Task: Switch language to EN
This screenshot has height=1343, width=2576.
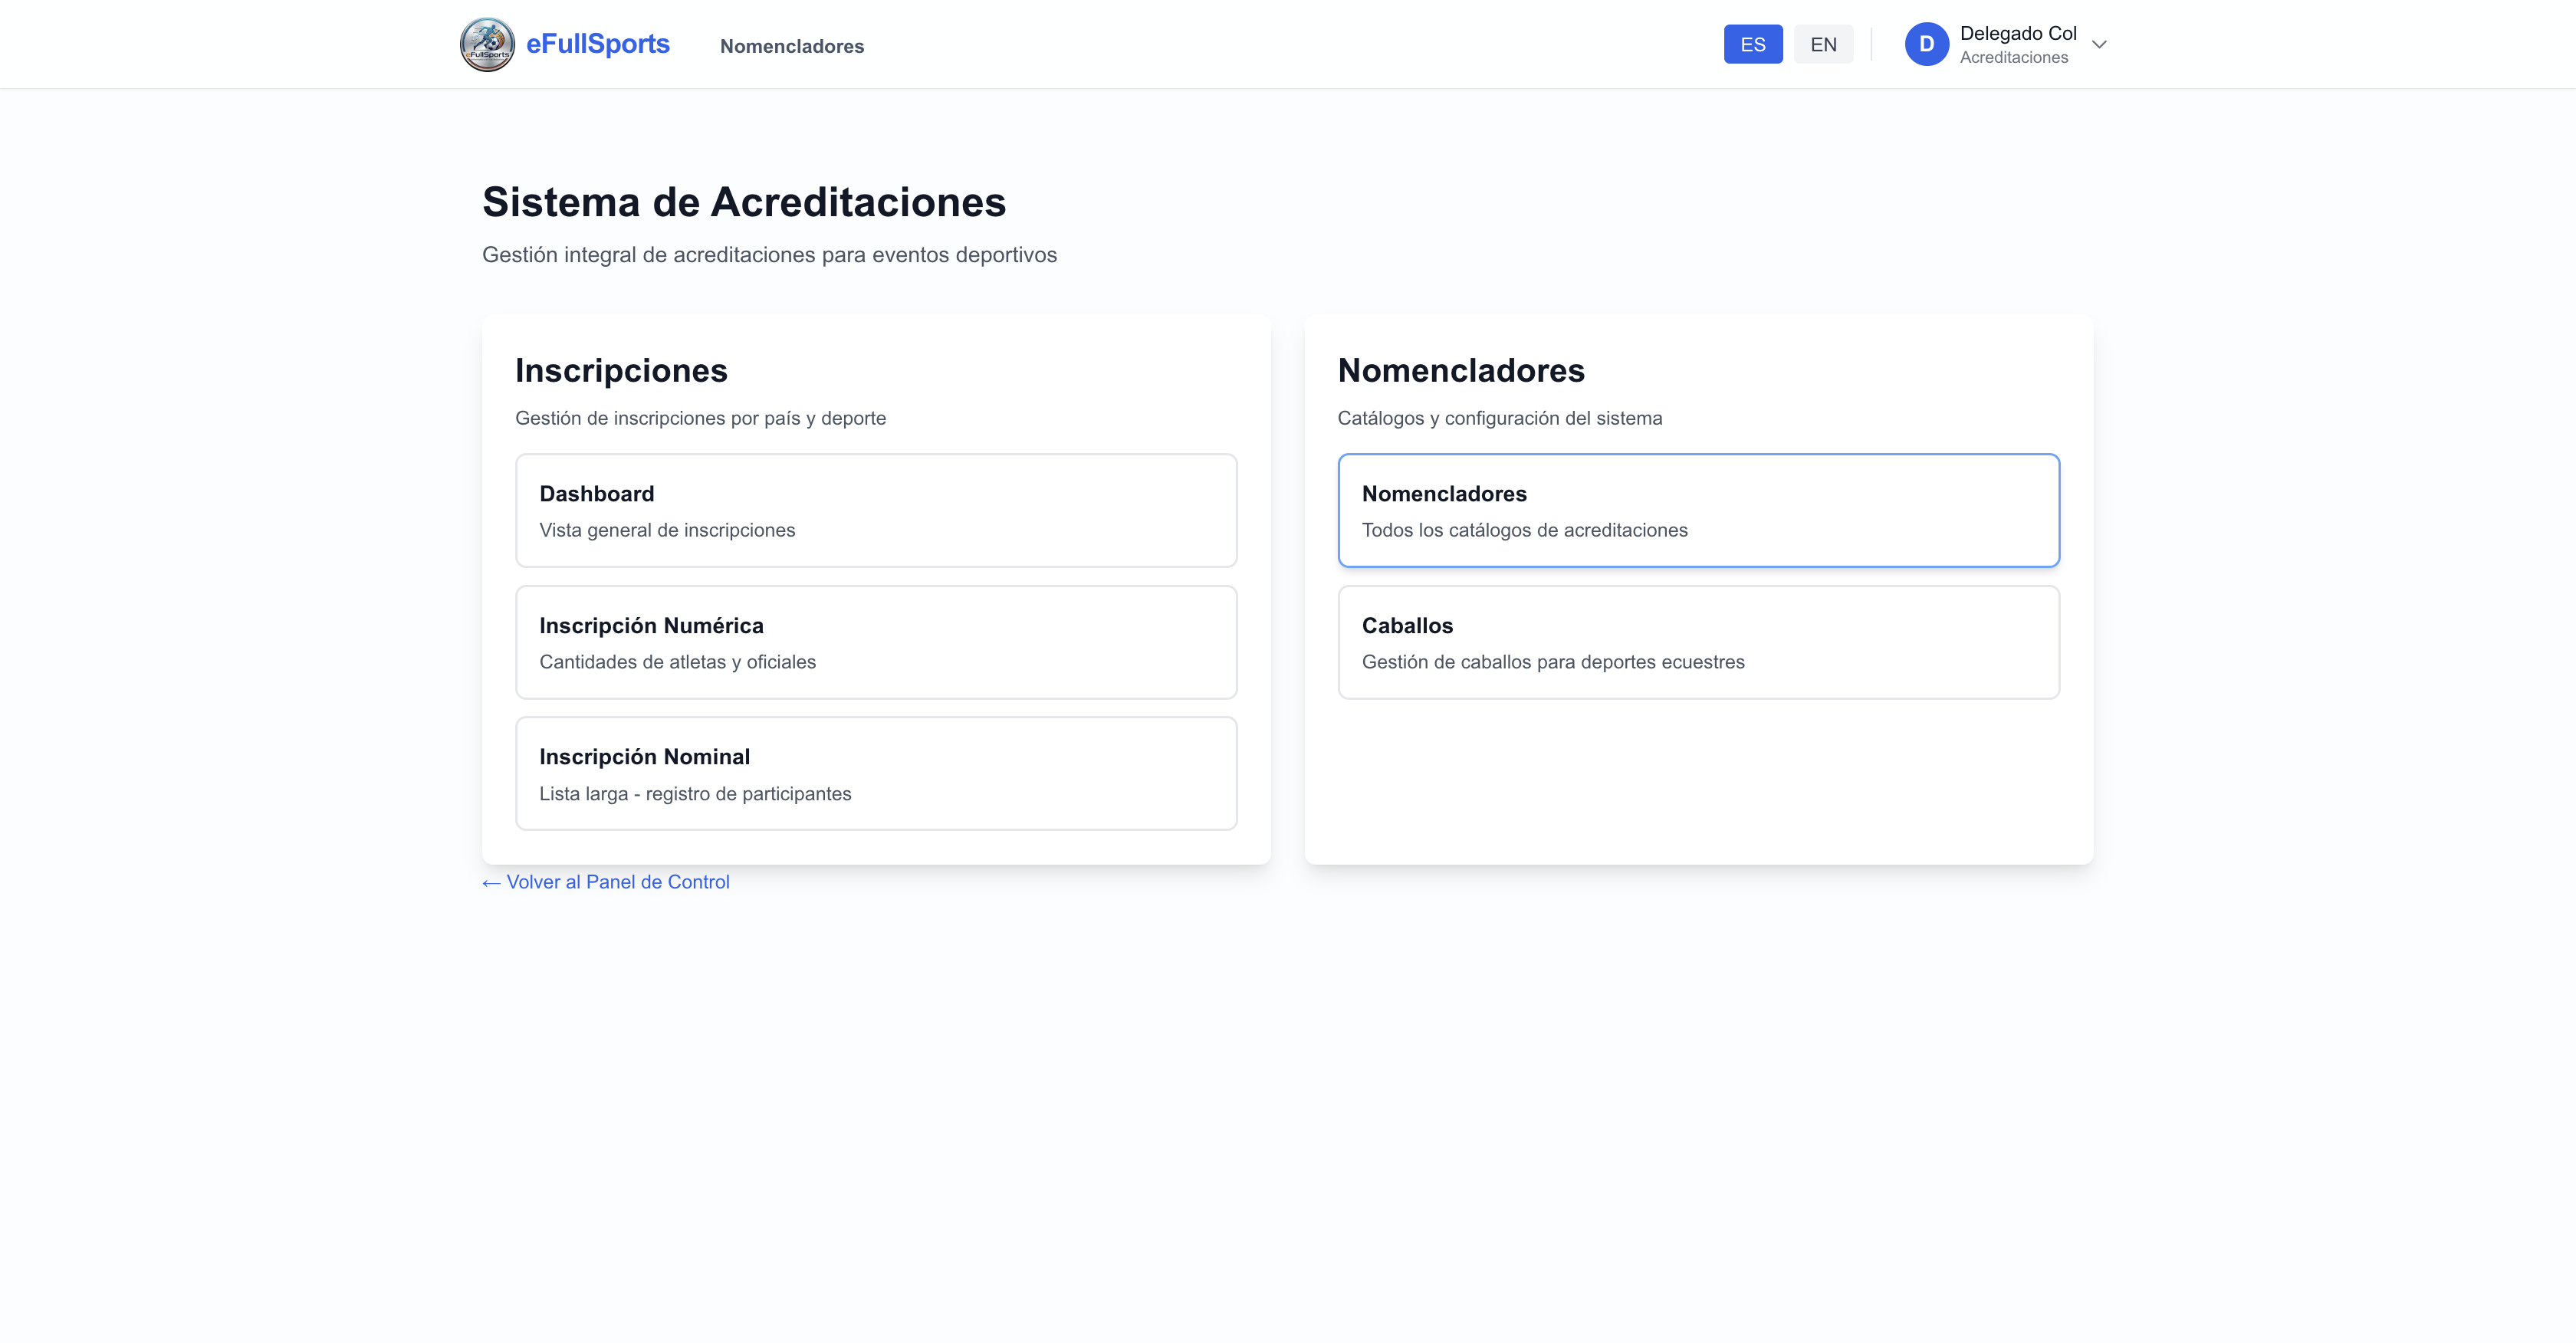Action: tap(1822, 44)
